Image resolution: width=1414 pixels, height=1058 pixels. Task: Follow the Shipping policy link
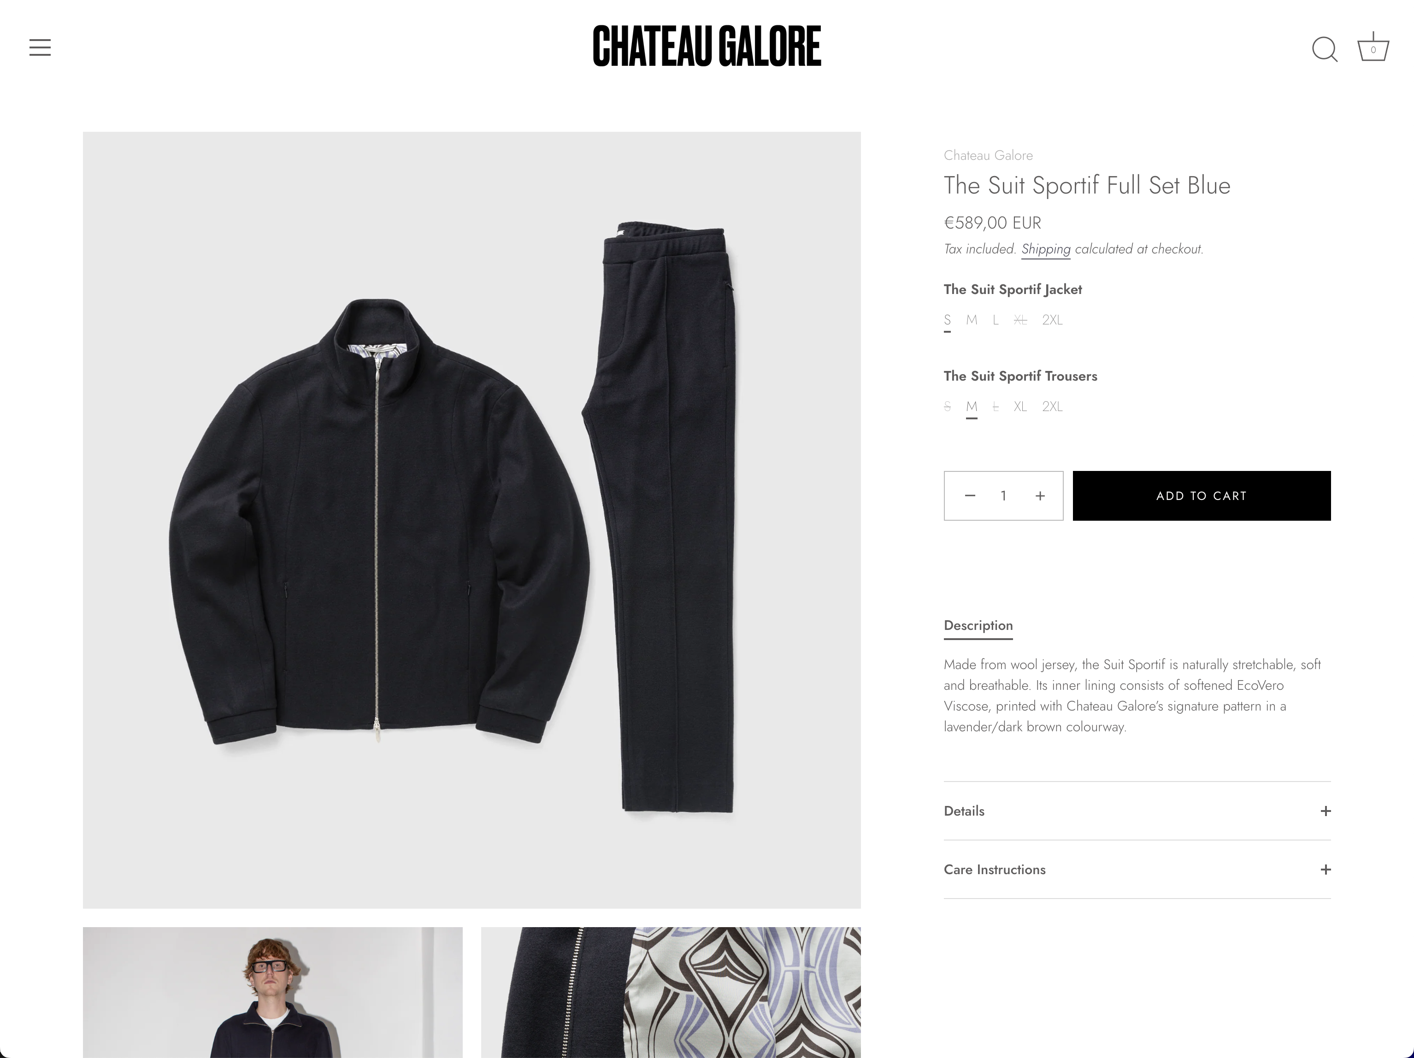pos(1046,249)
